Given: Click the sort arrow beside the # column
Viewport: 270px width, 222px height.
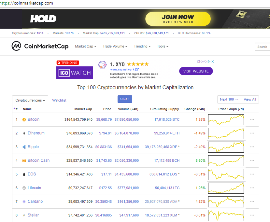Looking at the screenshot, I should point(14,108).
